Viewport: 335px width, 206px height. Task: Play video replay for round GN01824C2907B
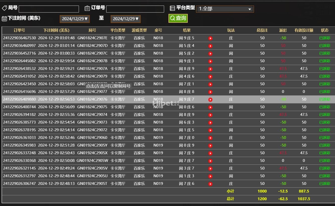[x=210, y=61]
